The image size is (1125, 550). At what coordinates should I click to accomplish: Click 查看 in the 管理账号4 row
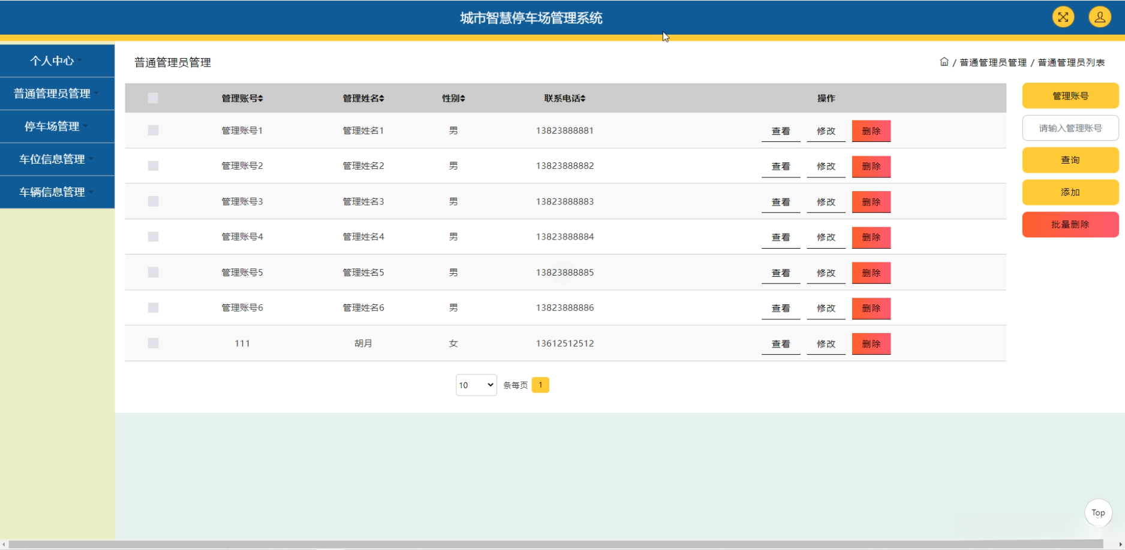pos(781,237)
